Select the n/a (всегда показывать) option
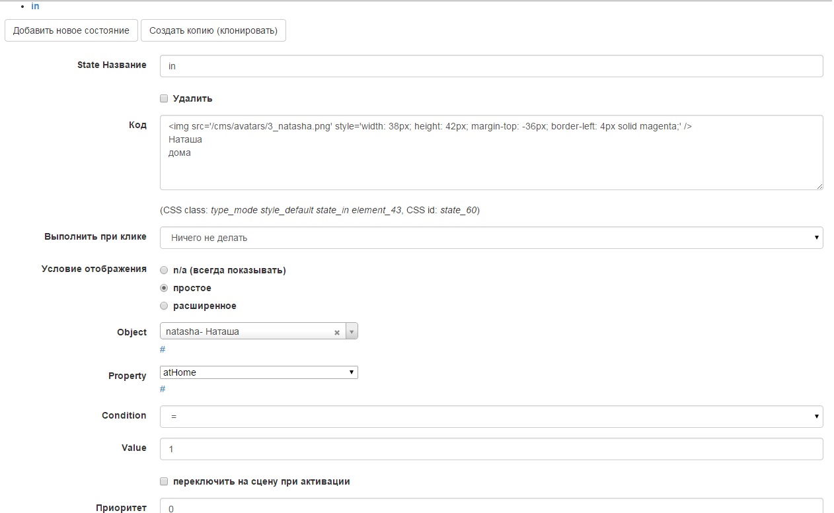This screenshot has width=834, height=513. coord(165,270)
